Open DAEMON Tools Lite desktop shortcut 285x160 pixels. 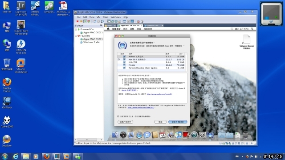tap(21, 47)
